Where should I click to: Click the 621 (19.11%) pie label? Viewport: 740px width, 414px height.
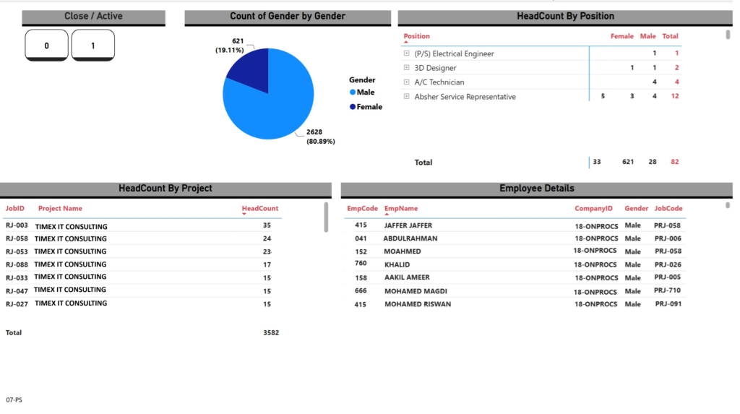point(230,46)
